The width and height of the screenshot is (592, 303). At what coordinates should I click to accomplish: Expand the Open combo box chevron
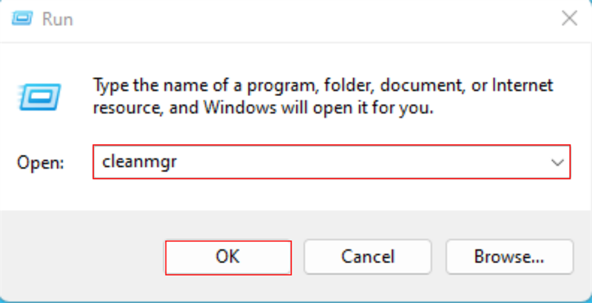pos(558,162)
